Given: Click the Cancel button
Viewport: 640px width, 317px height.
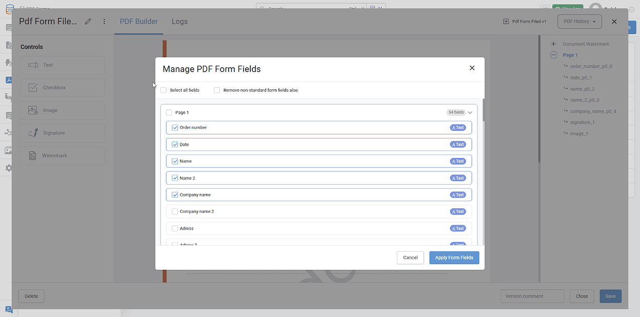Looking at the screenshot, I should 410,257.
